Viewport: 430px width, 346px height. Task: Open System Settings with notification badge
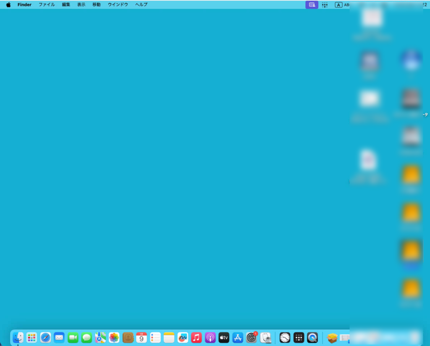point(252,337)
